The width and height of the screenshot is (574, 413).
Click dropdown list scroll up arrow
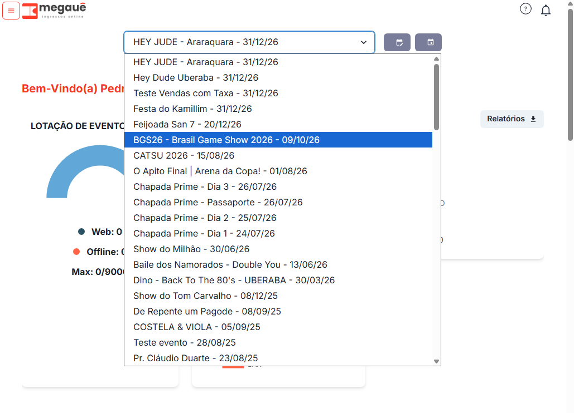[436, 59]
